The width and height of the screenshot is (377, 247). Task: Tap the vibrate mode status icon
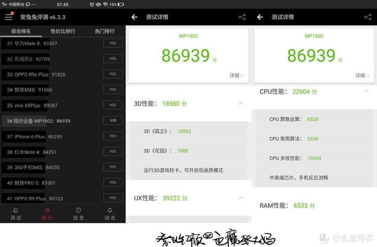click(x=98, y=4)
